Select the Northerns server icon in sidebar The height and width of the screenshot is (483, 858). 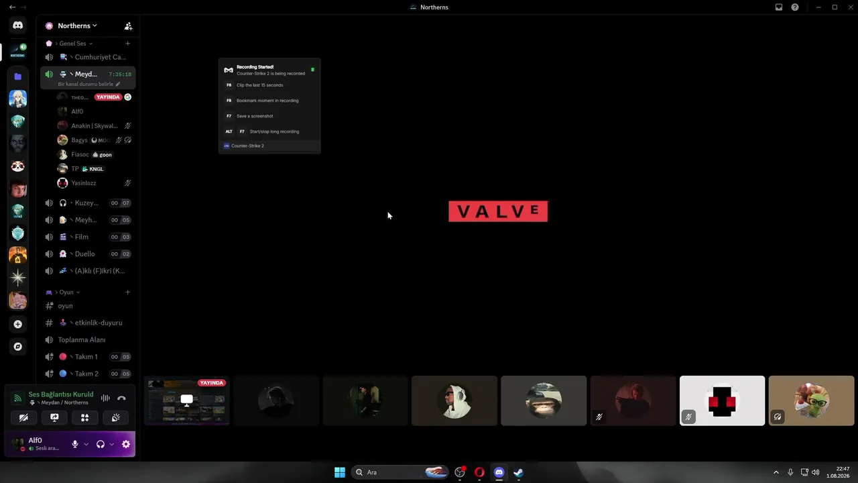click(x=18, y=51)
